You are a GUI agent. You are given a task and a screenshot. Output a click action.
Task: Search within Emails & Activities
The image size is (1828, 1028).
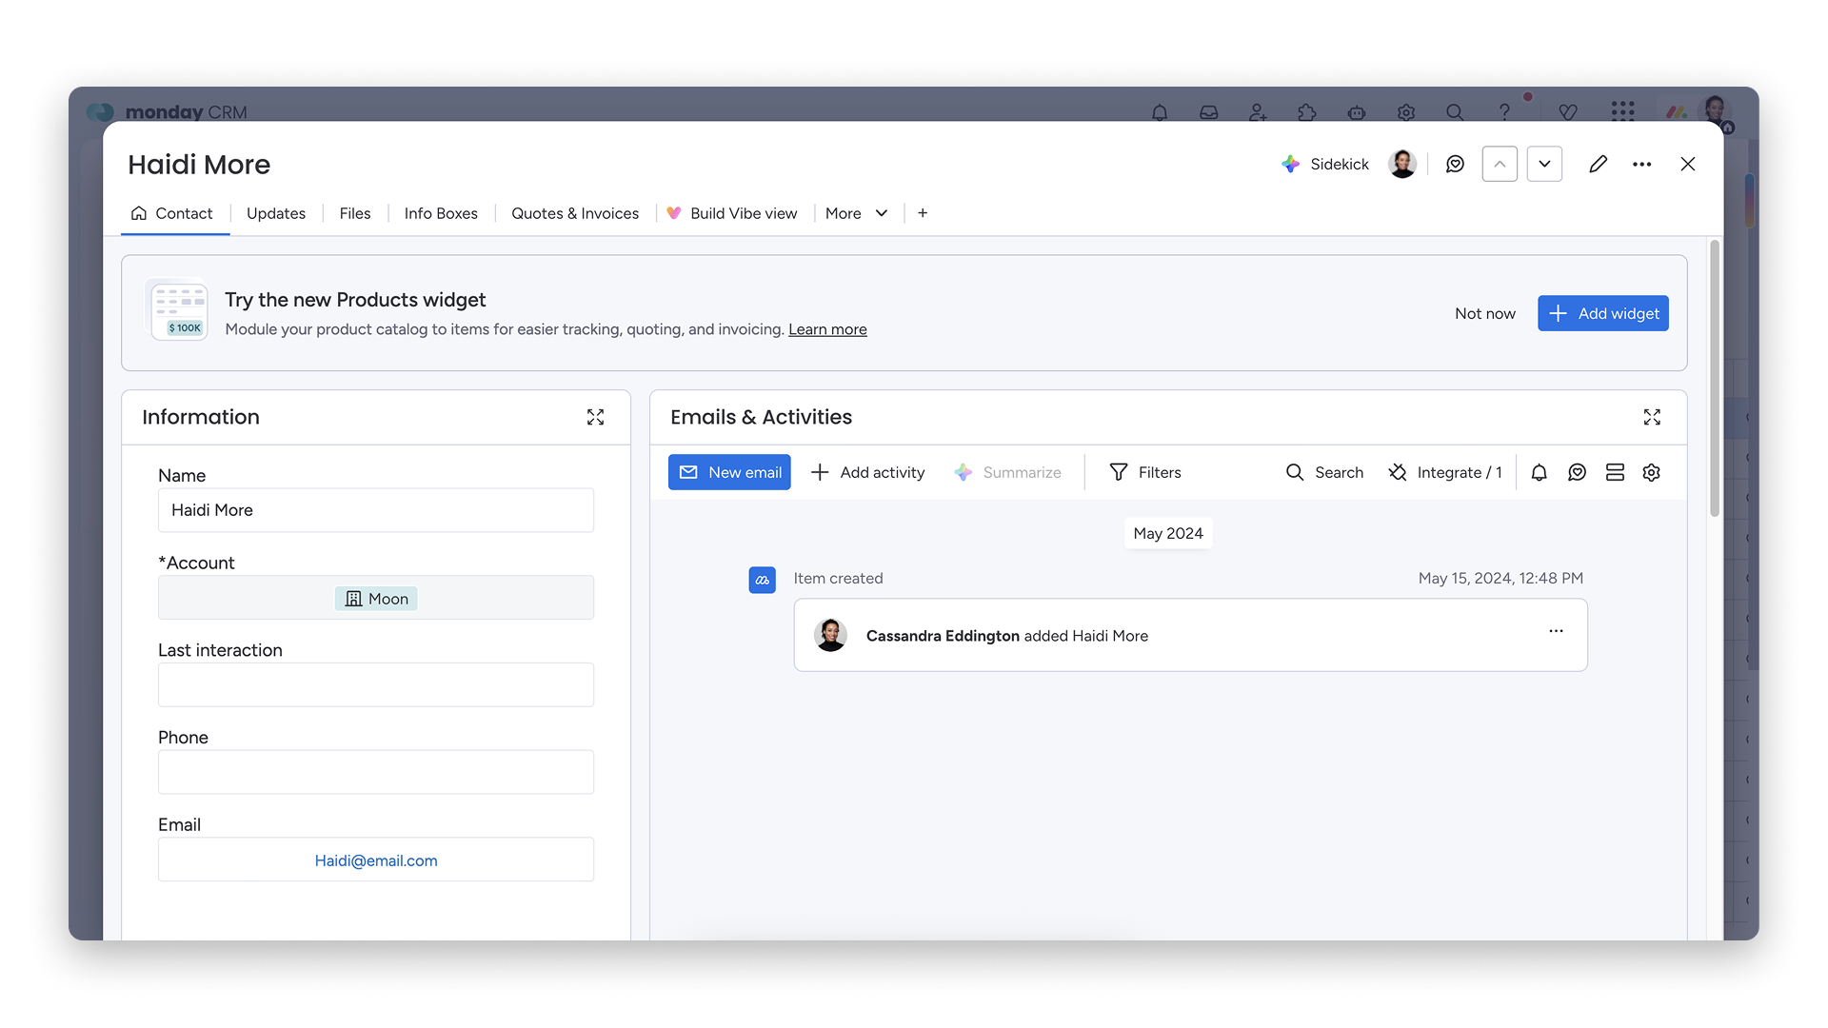click(1324, 472)
